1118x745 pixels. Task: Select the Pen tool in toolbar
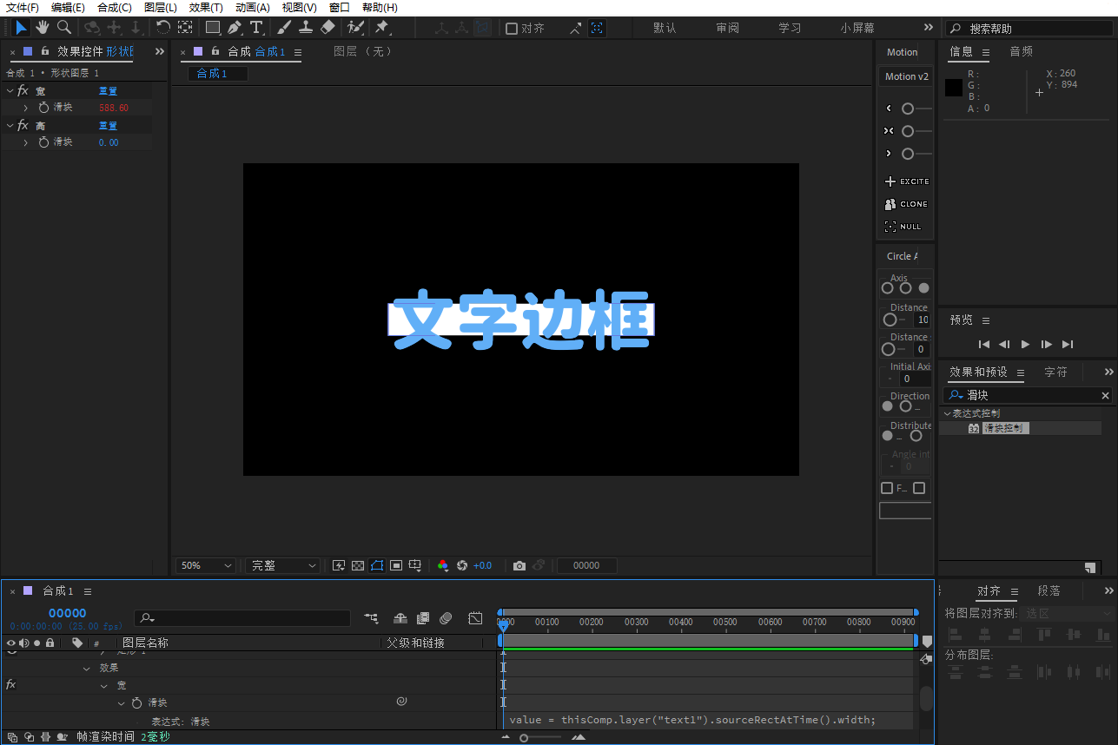click(235, 28)
